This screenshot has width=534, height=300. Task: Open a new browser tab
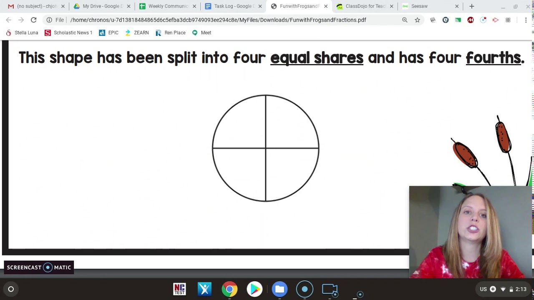coord(472,6)
